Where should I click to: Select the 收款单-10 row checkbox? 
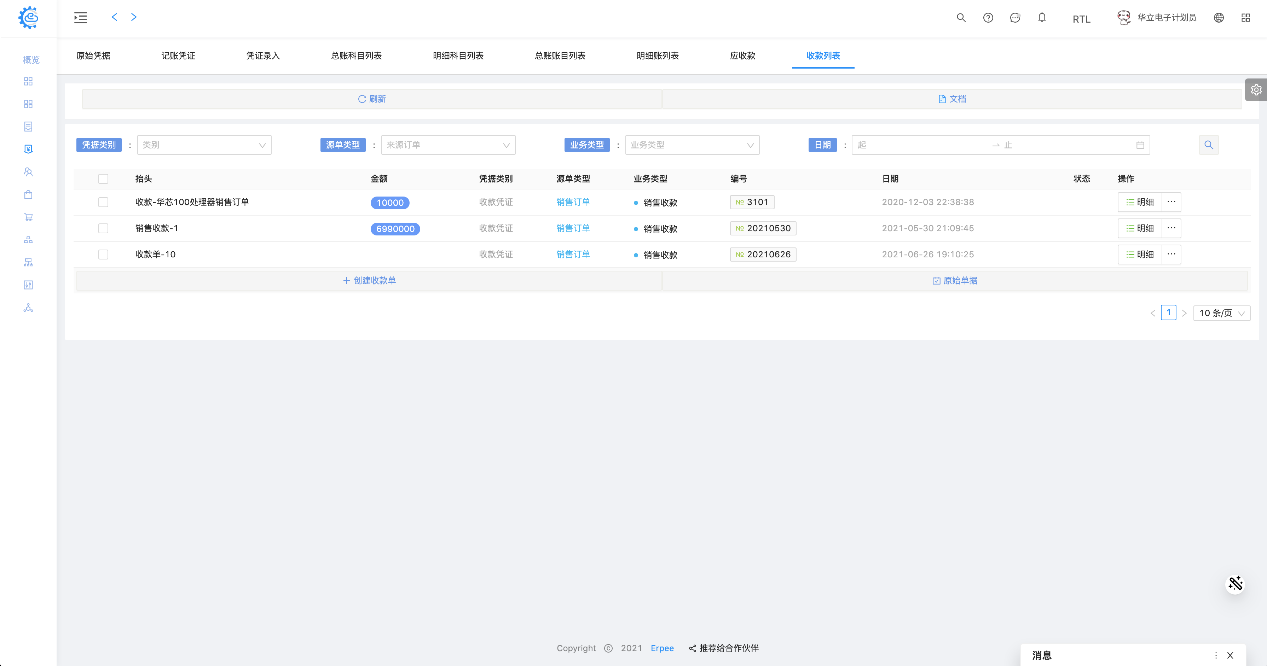103,255
